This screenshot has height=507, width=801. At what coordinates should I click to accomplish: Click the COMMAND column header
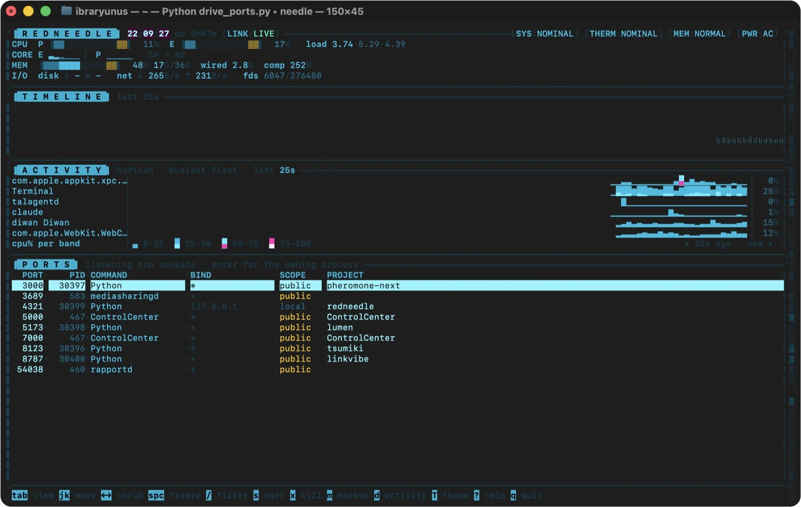[109, 275]
